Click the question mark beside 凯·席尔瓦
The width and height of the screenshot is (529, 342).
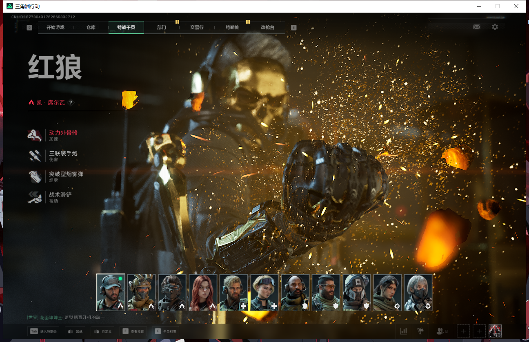click(x=71, y=103)
